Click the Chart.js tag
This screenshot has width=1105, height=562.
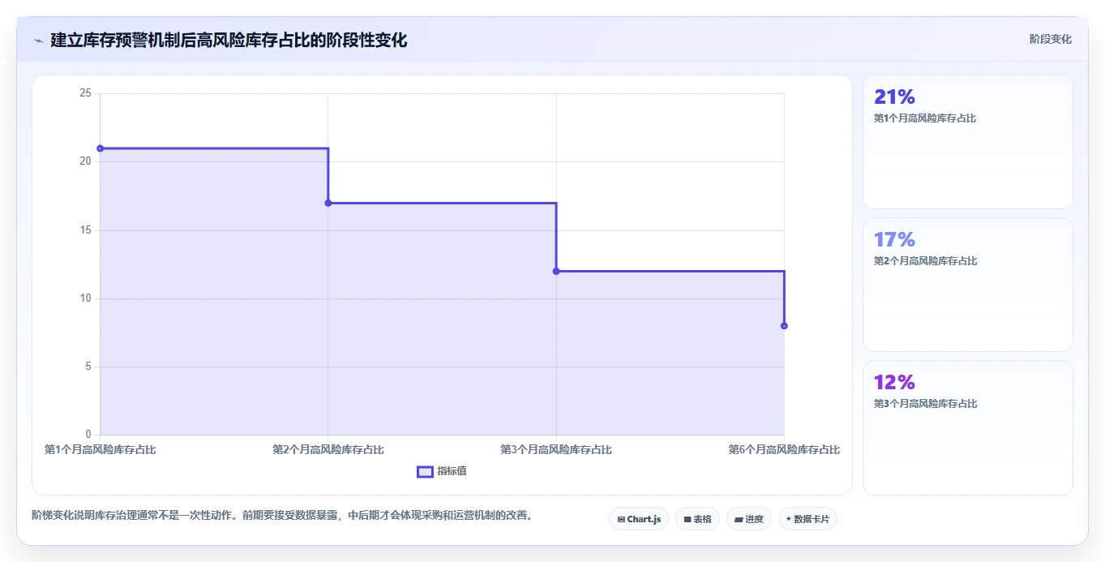tap(639, 519)
